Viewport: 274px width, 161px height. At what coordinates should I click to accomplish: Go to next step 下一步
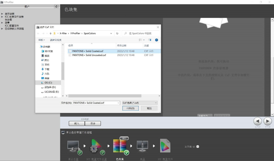point(268,121)
